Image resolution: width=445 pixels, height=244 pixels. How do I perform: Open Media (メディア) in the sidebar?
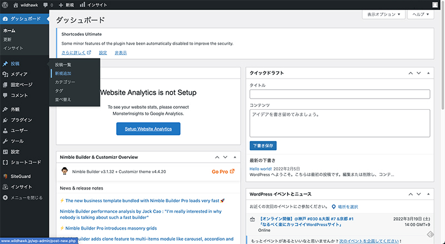click(19, 74)
